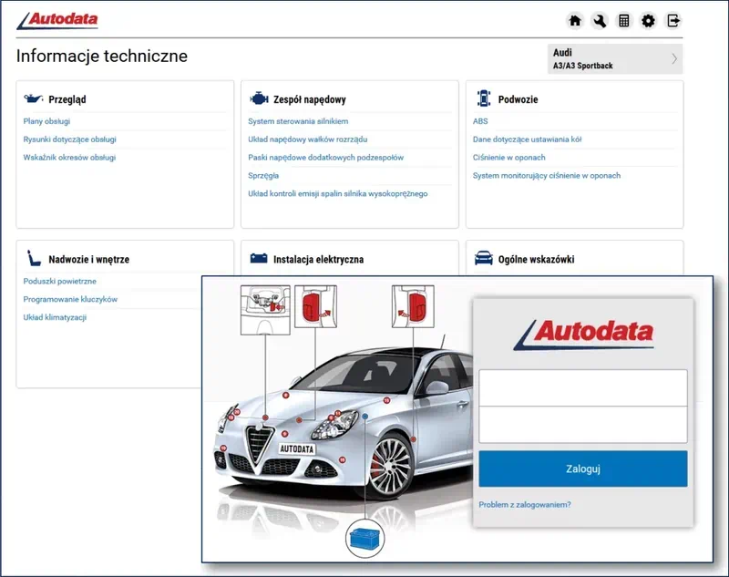
Task: Click the logout exit icon
Action: tap(673, 21)
